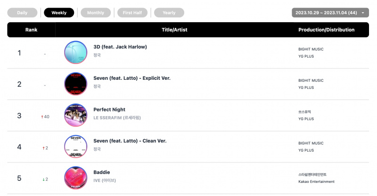Open the week date range dropdown
The height and width of the screenshot is (196, 377).
pyautogui.click(x=330, y=13)
